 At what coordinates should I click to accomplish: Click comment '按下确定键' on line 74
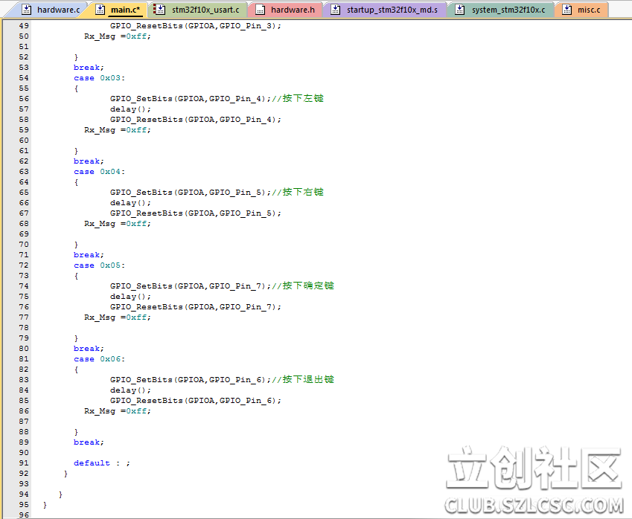click(x=308, y=286)
